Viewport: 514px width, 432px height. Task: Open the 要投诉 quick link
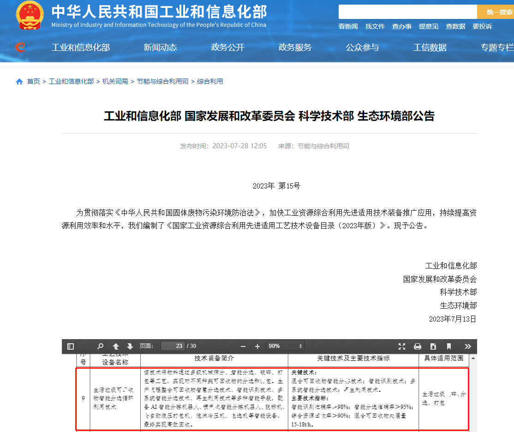(x=482, y=26)
